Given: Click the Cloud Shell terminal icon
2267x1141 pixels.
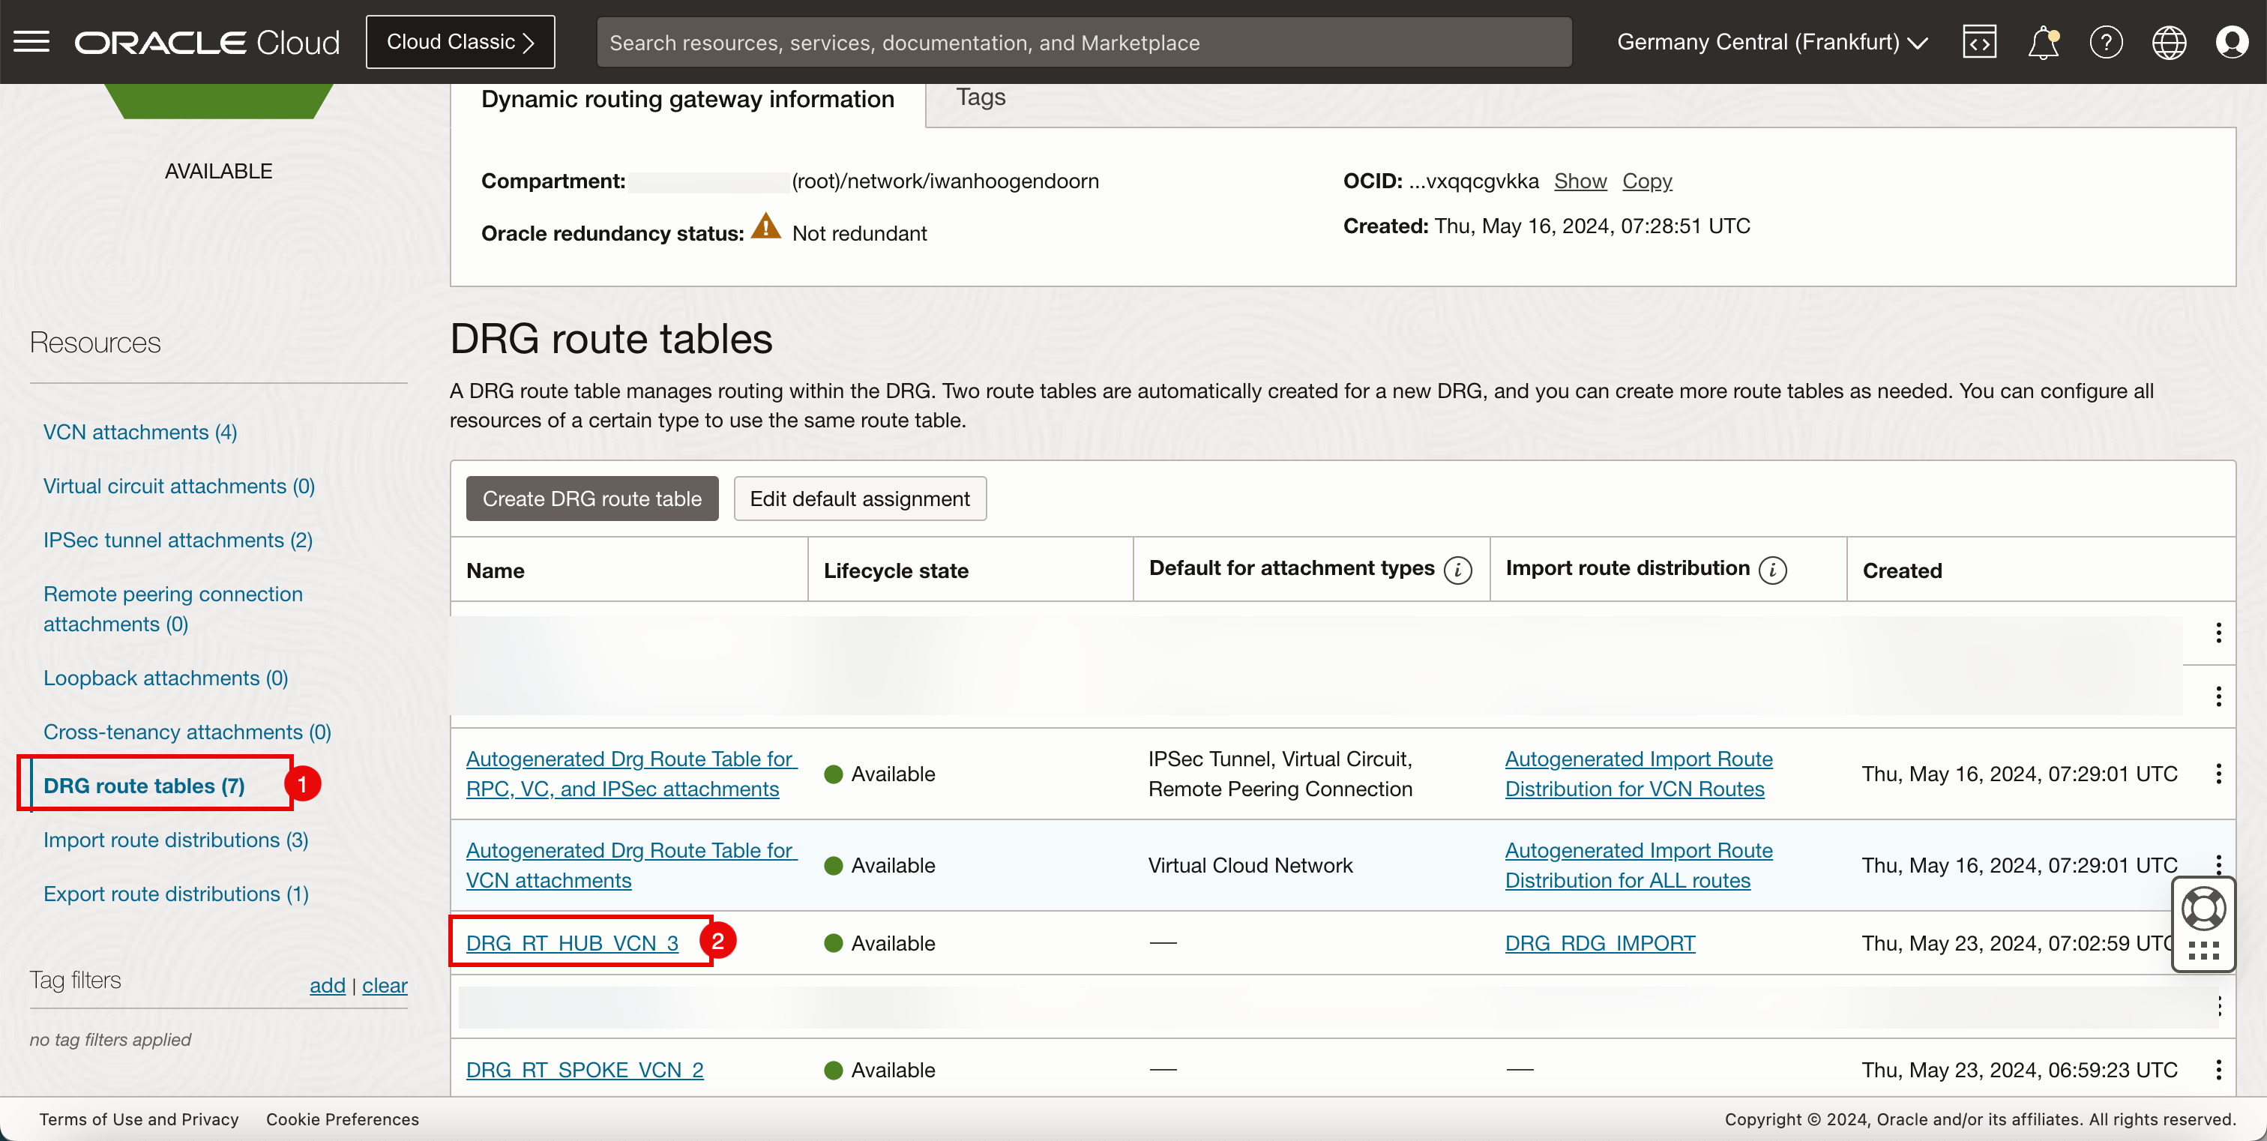Looking at the screenshot, I should [1981, 40].
